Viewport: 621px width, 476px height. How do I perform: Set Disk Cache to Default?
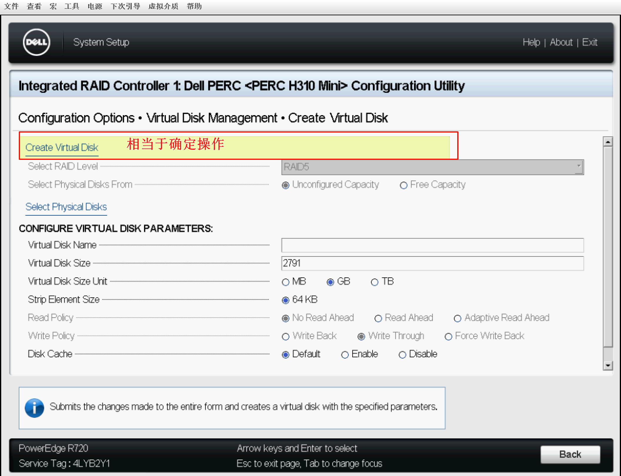286,355
